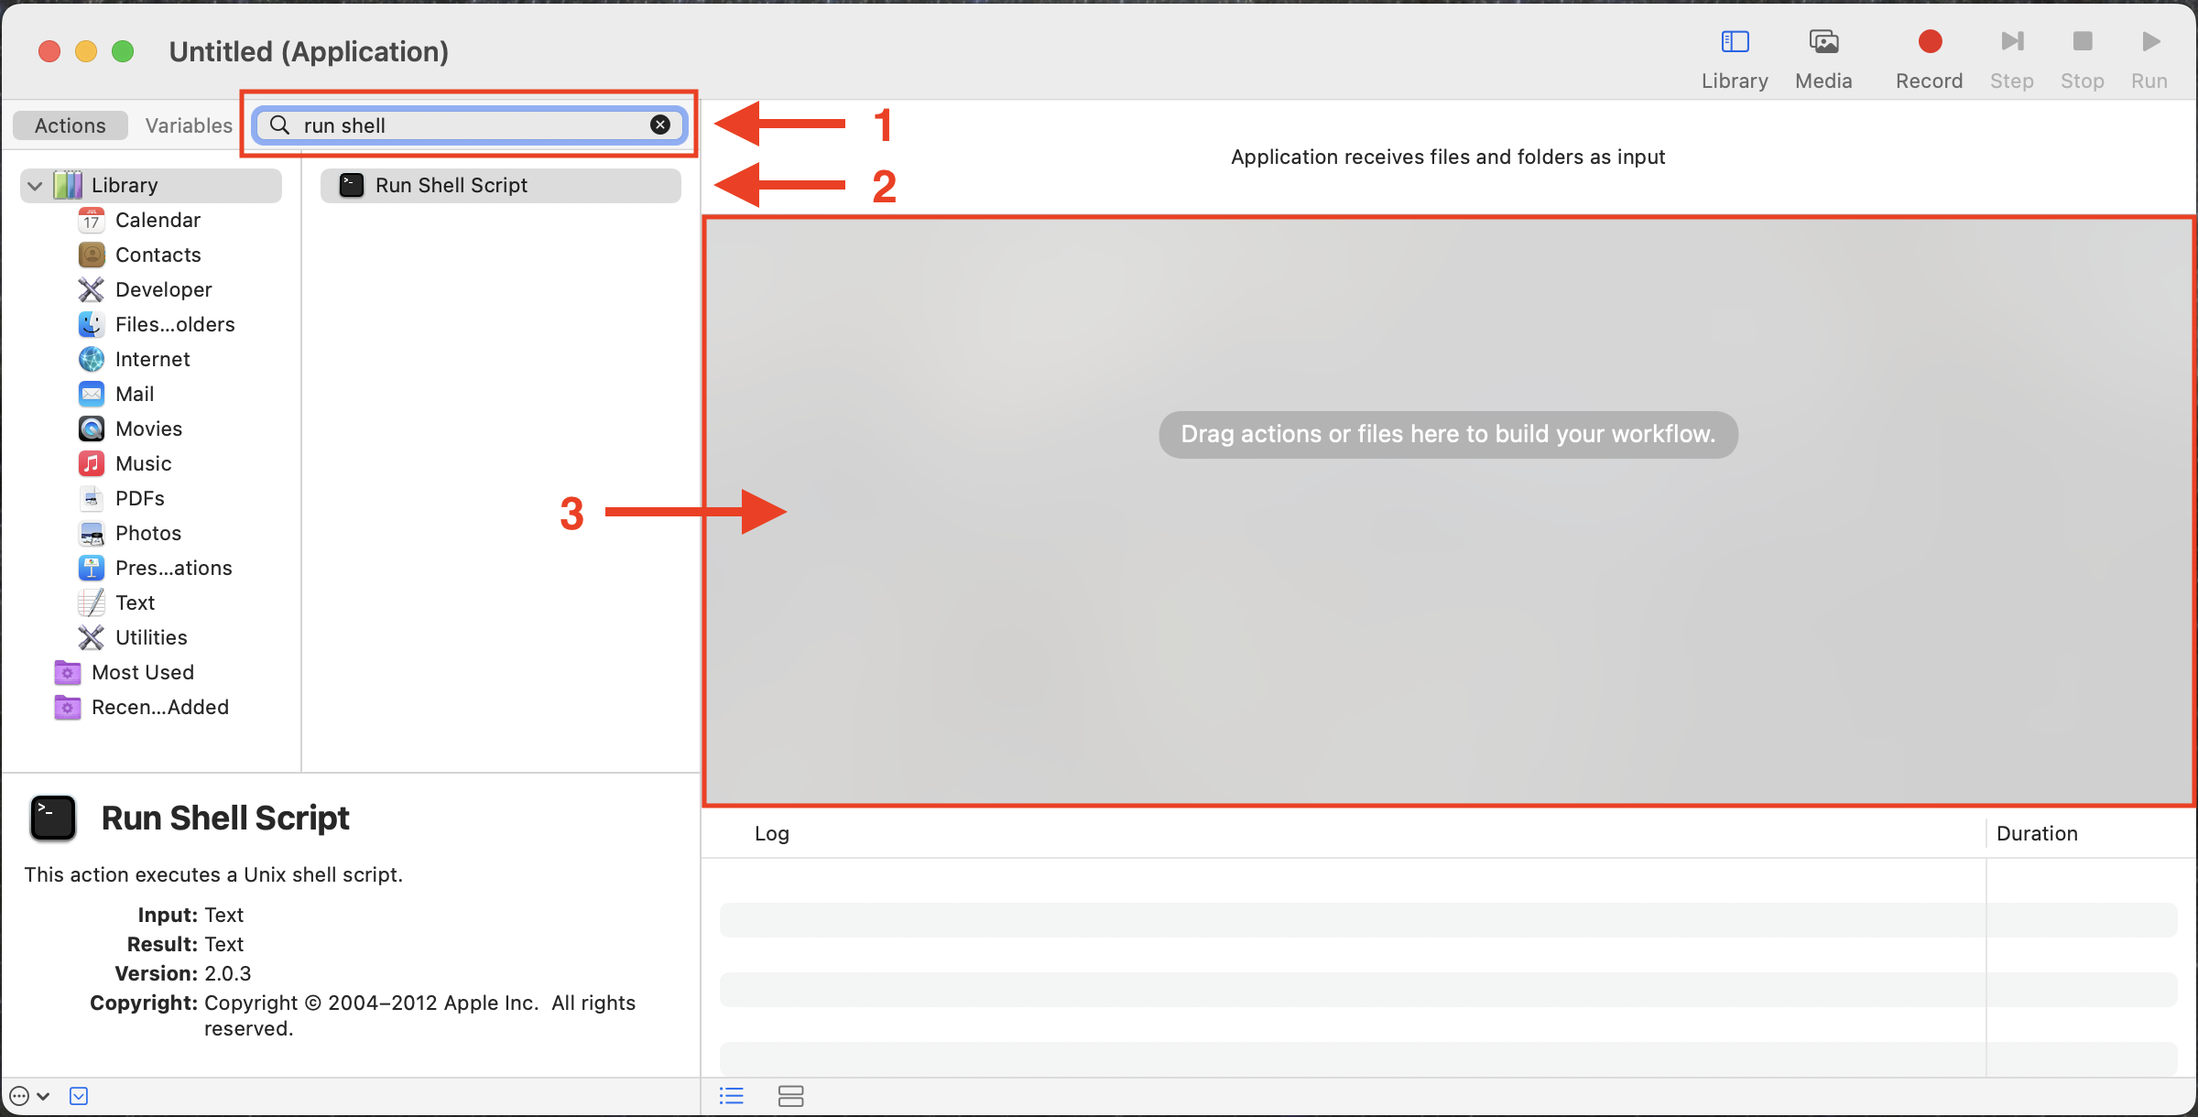Clear the search field with x button
This screenshot has height=1117, width=2198.
click(659, 125)
